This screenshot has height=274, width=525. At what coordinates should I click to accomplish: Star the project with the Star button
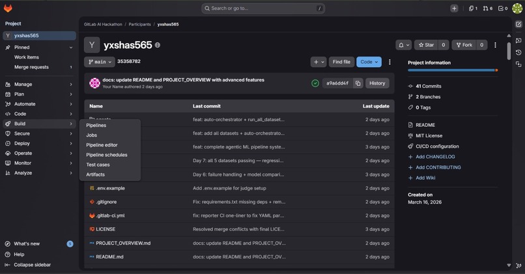426,45
